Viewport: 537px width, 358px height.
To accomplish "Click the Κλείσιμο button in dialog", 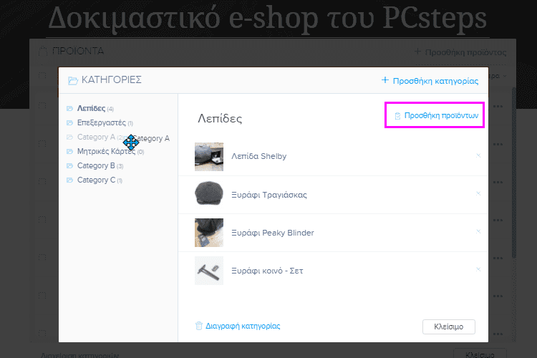I will tap(449, 326).
